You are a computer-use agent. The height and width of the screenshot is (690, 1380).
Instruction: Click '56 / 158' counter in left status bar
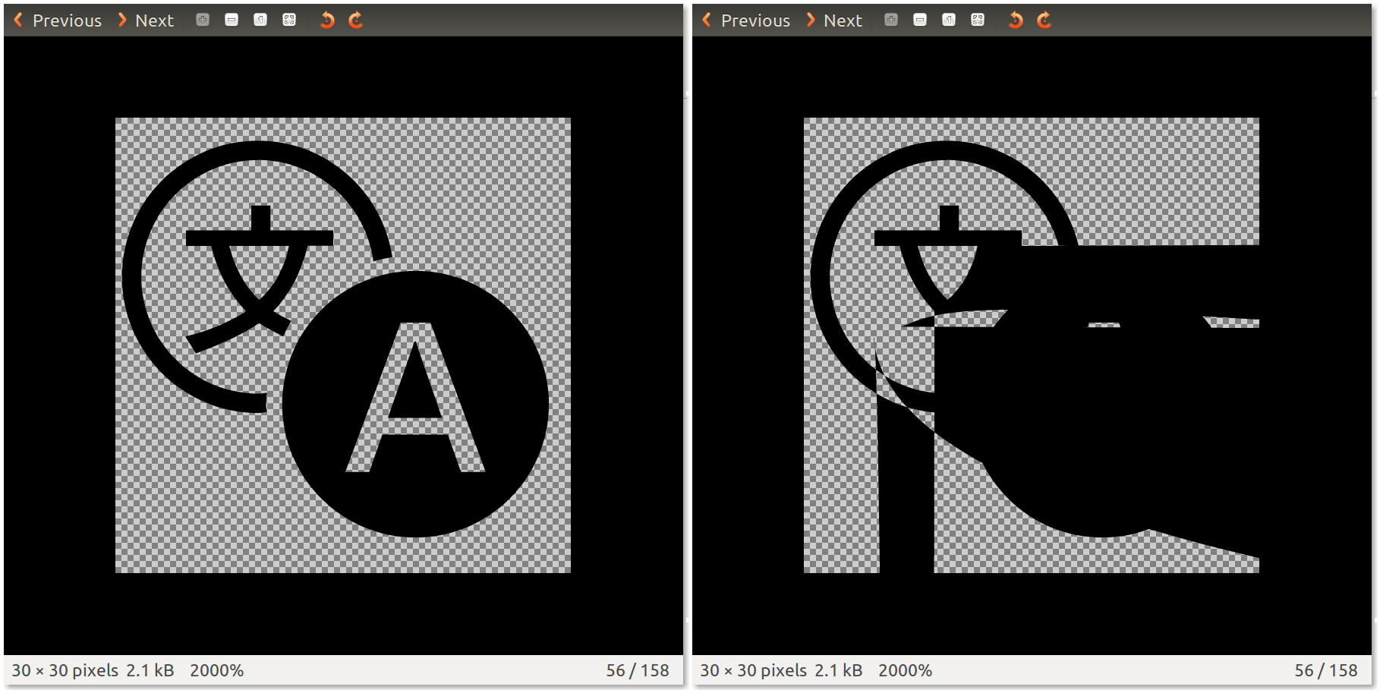(638, 670)
